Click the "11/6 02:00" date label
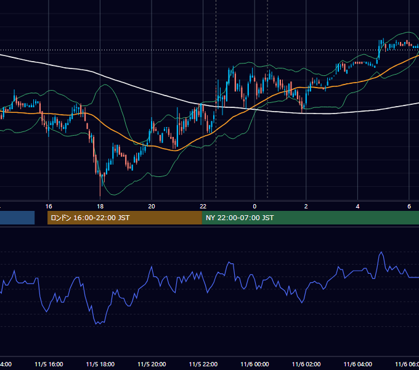The height and width of the screenshot is (370, 419). click(x=306, y=364)
